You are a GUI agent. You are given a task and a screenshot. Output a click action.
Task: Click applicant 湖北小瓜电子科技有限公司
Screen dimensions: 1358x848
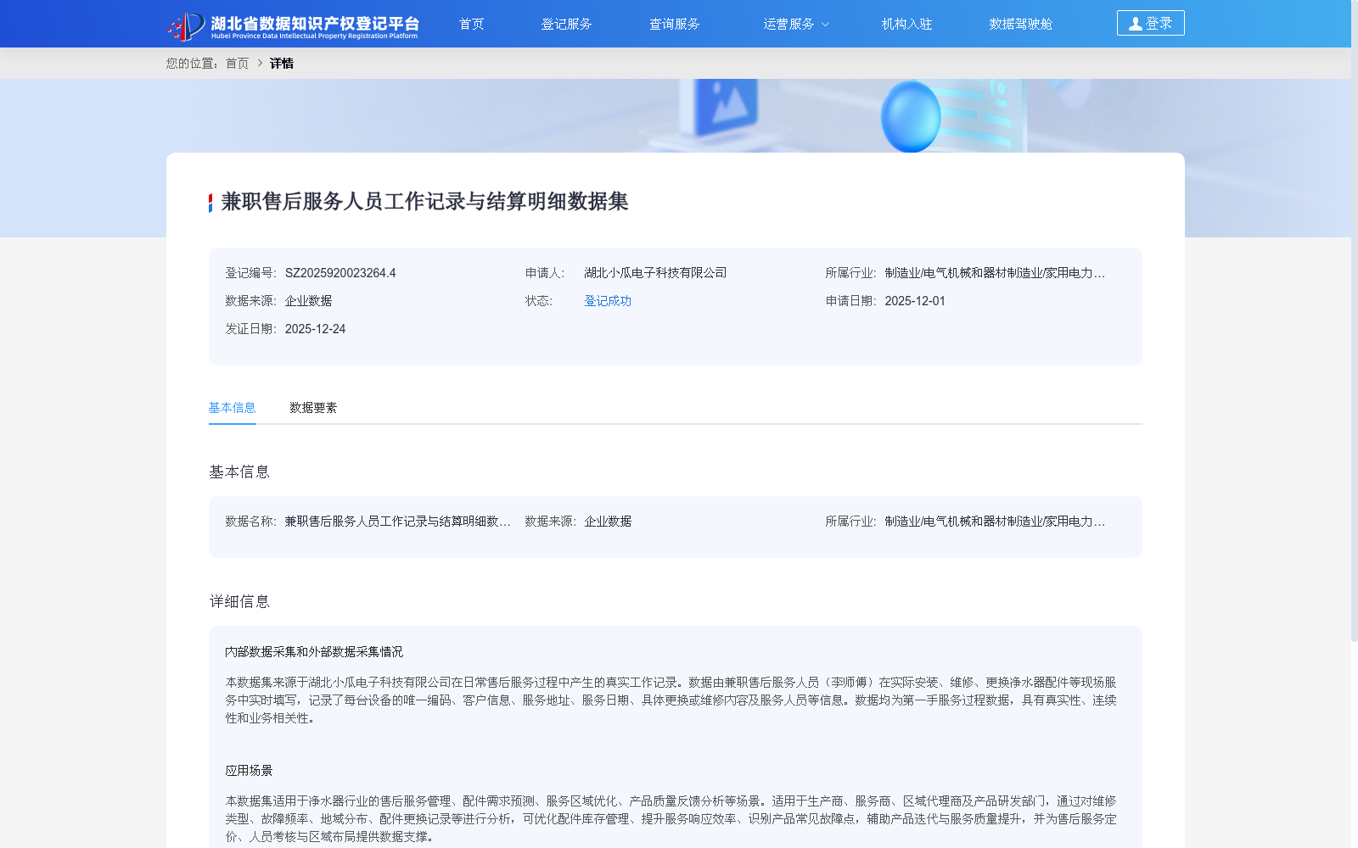(655, 273)
